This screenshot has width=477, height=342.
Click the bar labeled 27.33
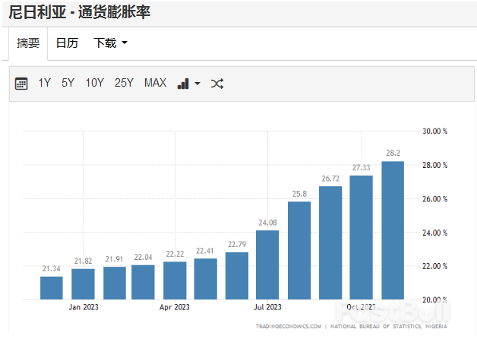[361, 237]
